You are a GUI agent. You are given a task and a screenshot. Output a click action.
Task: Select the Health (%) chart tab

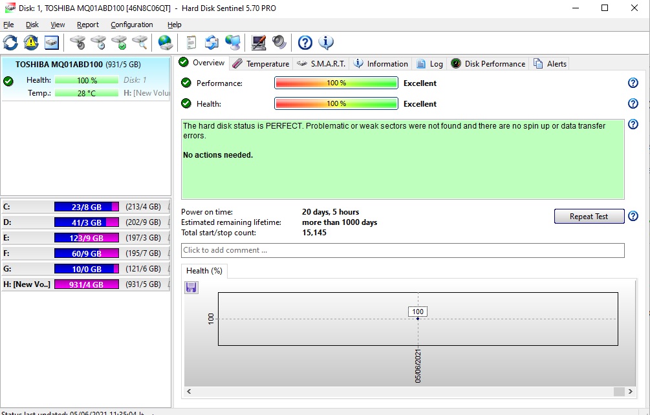coord(204,271)
